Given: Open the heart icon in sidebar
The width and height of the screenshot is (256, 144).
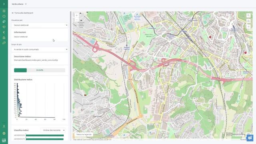Looking at the screenshot, I should 4,27.
